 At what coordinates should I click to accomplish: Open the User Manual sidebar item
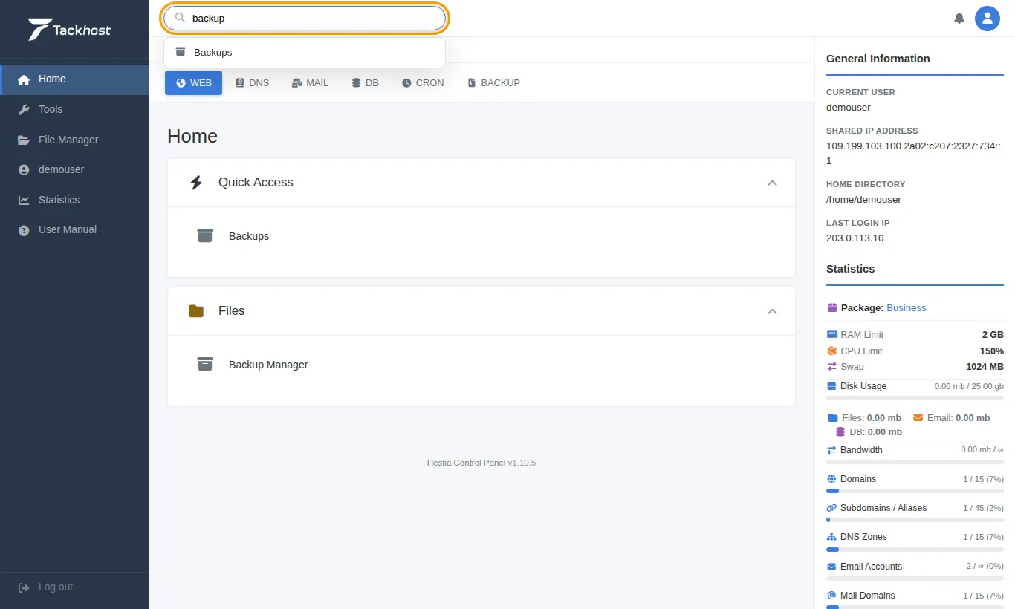click(74, 230)
